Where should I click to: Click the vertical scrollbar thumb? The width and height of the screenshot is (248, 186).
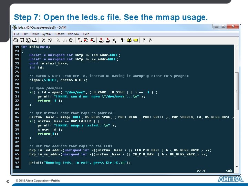point(237,91)
